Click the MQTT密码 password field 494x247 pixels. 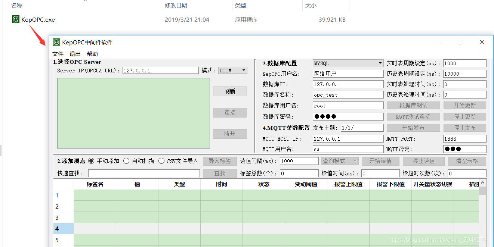[x=465, y=149]
